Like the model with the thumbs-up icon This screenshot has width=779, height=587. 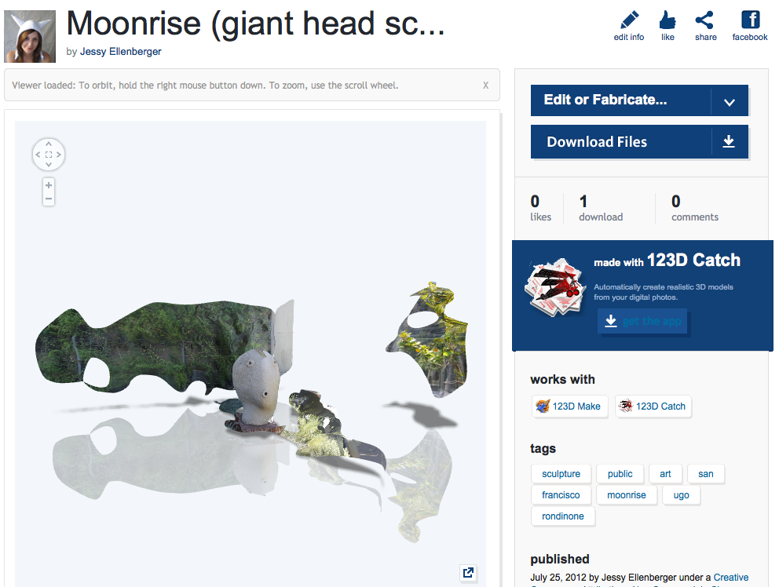pyautogui.click(x=667, y=20)
